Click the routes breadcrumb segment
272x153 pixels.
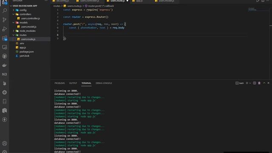pyautogui.click(x=57, y=6)
